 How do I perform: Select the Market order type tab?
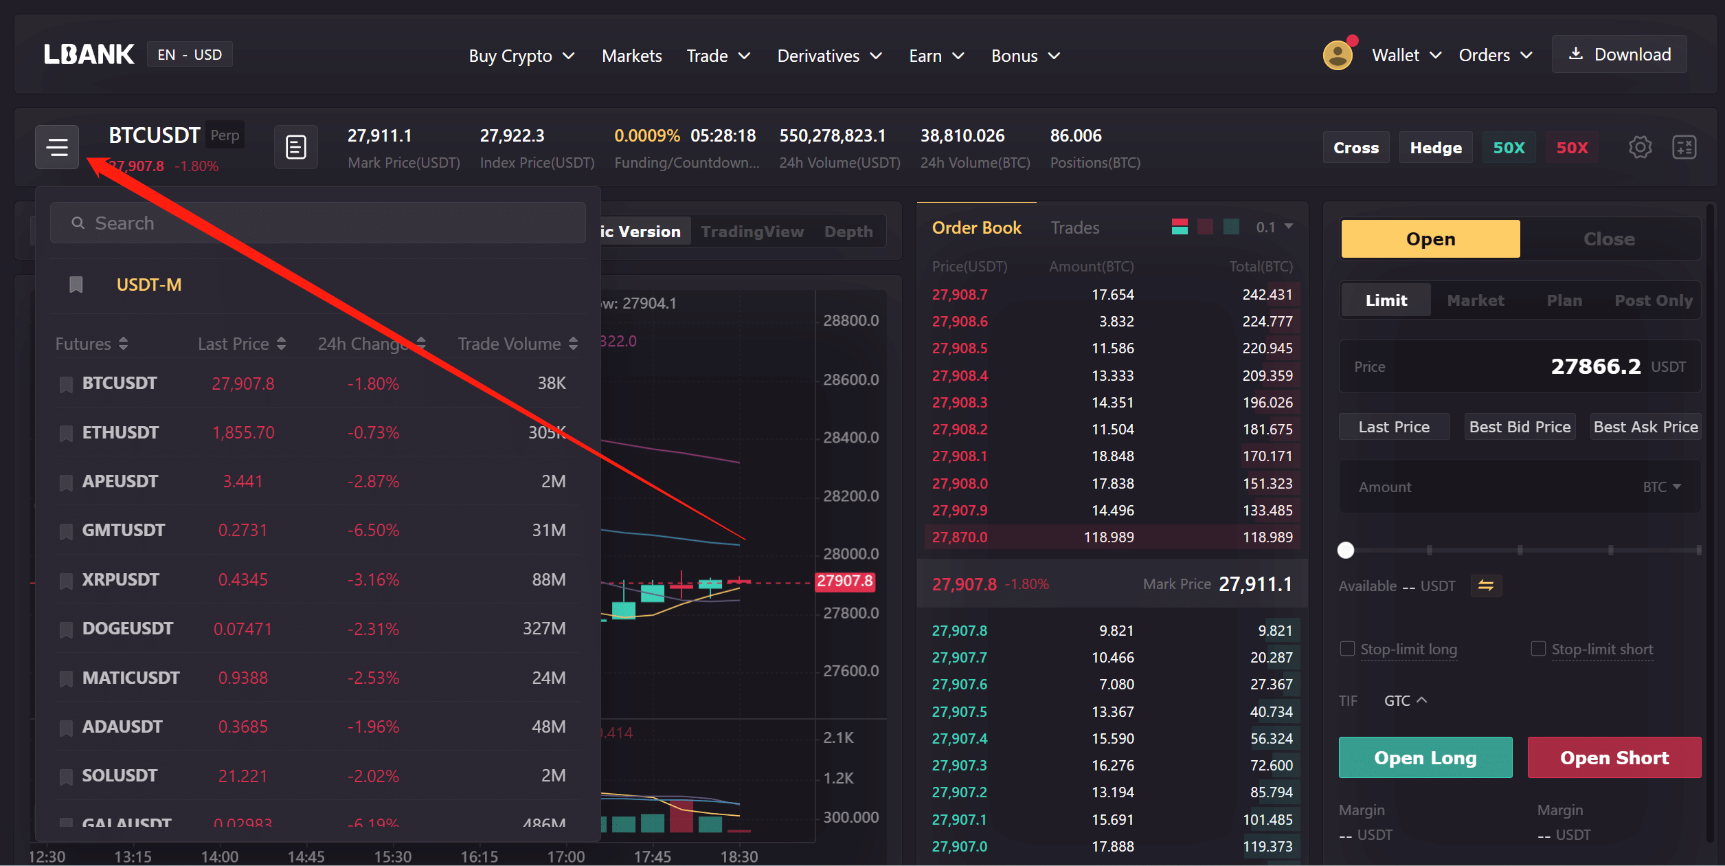pyautogui.click(x=1475, y=300)
